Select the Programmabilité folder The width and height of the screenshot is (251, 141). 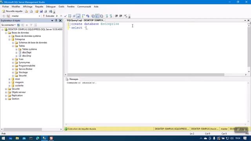click(27, 66)
